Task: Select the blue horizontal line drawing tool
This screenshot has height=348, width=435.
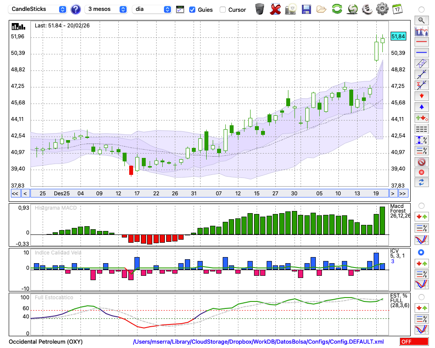Action: point(421,53)
